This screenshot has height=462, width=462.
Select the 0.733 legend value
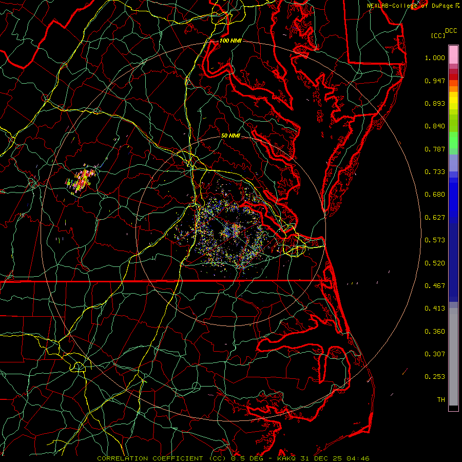click(435, 172)
